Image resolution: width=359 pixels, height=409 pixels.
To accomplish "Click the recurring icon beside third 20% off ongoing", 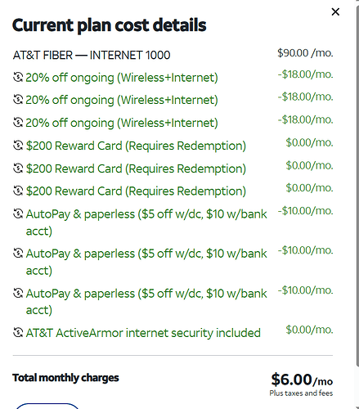I will 18,123.
